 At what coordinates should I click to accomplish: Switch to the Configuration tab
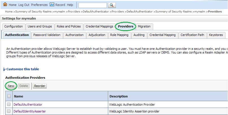[x=14, y=27]
